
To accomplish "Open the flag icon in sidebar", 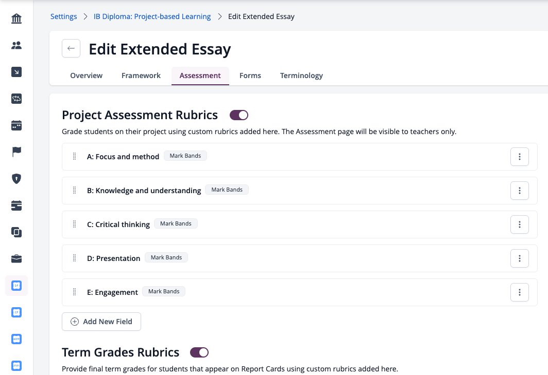I will [x=16, y=152].
